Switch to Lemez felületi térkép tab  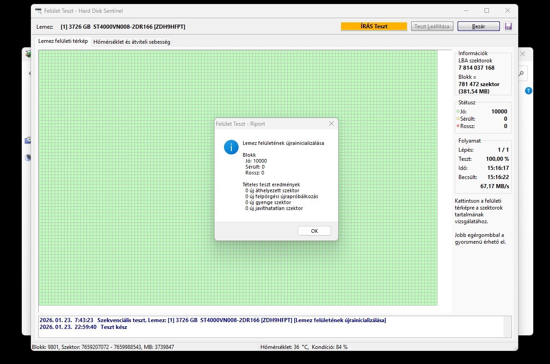[63, 41]
